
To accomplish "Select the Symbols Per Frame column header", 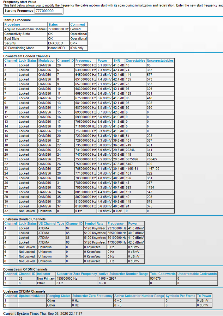I will pos(180,296).
